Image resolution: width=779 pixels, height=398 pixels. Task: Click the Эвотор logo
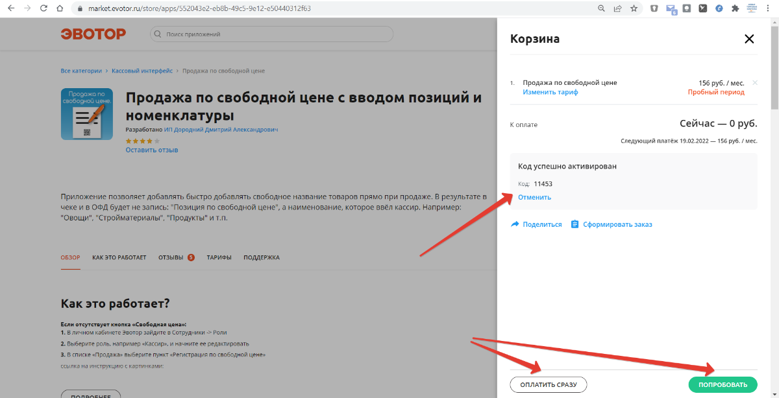(x=93, y=34)
